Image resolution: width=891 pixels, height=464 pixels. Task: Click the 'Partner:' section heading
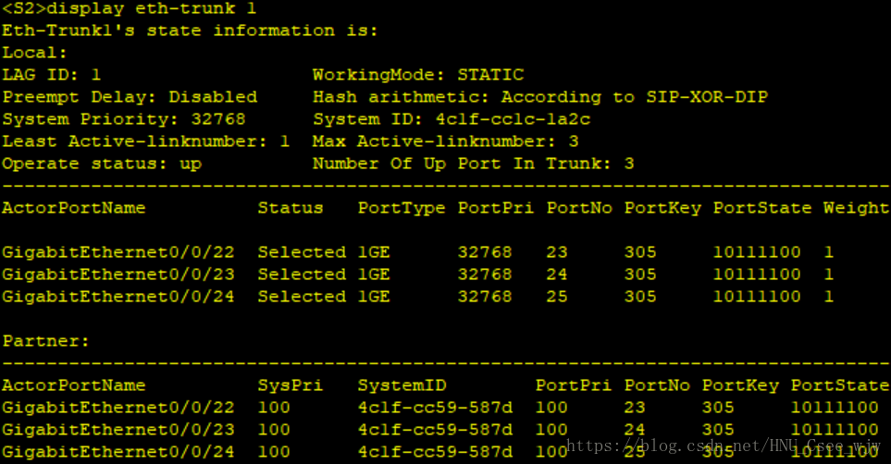(x=46, y=341)
